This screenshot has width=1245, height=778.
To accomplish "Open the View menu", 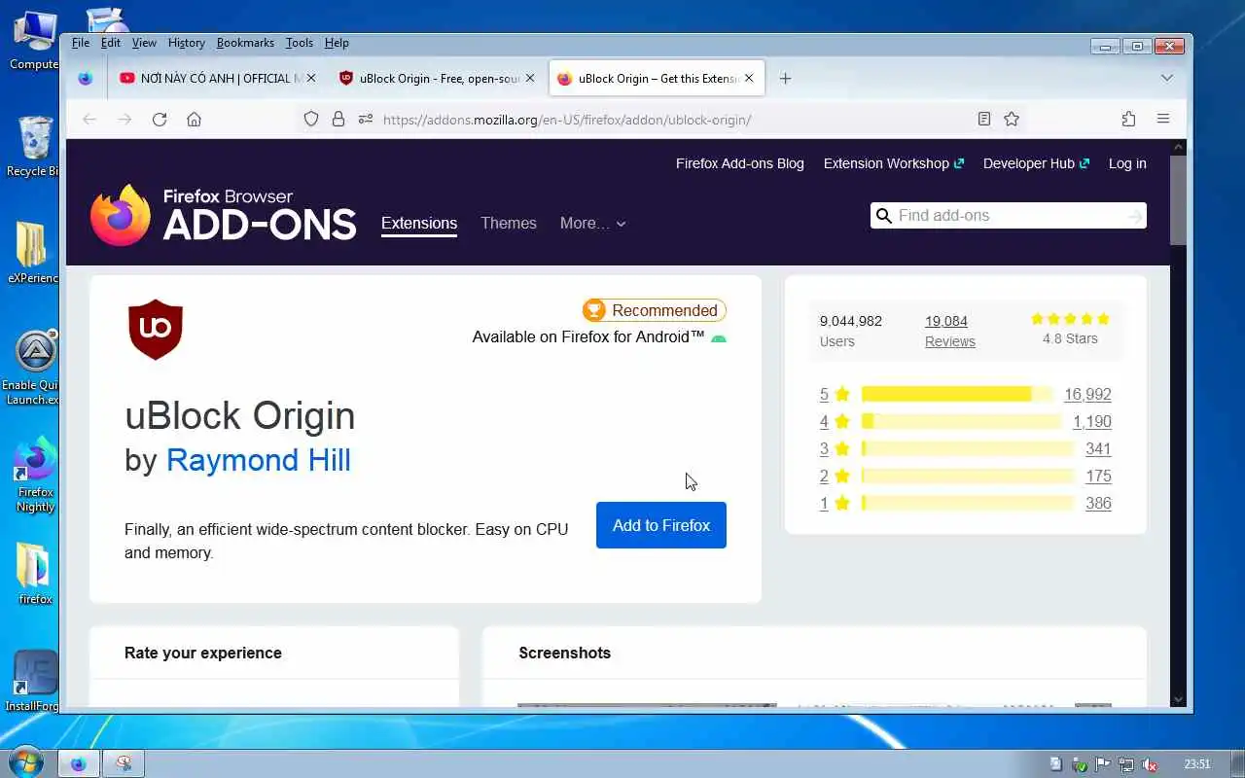I will point(144,43).
